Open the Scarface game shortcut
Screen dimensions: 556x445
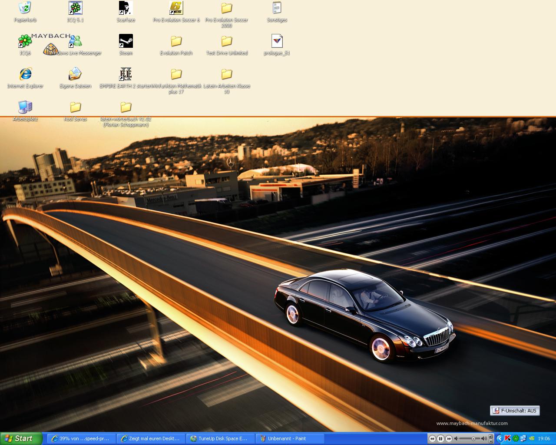pyautogui.click(x=126, y=12)
